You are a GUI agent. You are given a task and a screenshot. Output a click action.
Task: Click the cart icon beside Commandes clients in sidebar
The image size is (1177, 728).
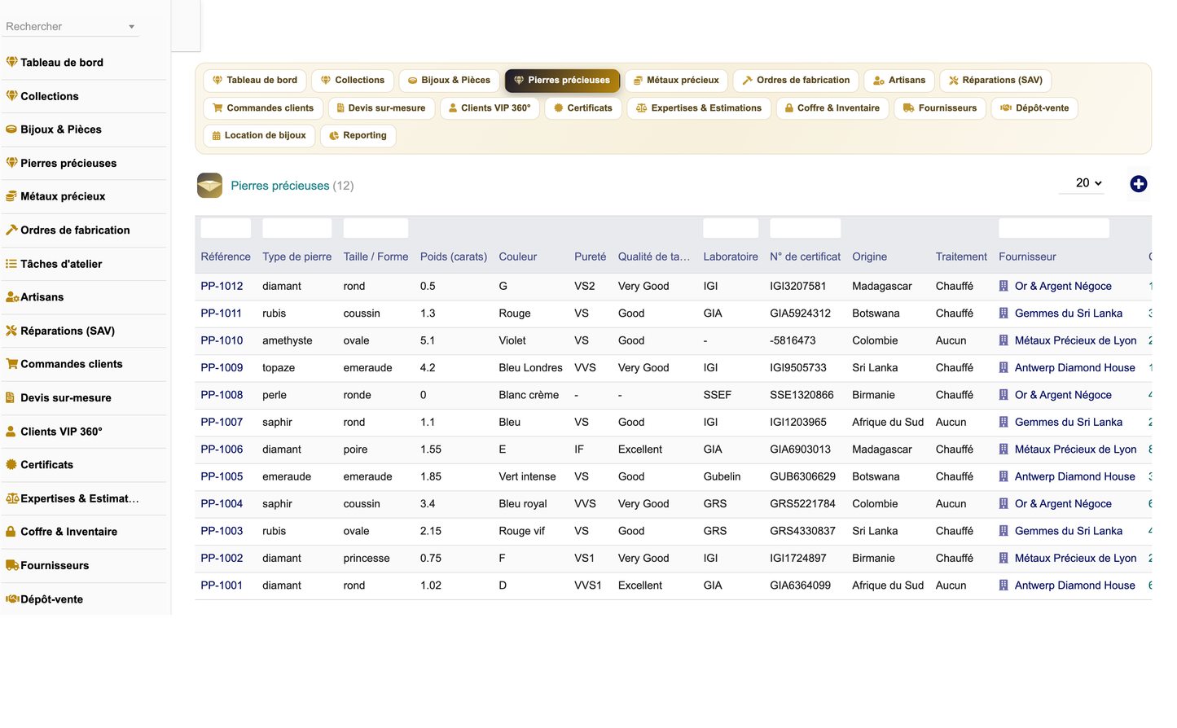[11, 363]
